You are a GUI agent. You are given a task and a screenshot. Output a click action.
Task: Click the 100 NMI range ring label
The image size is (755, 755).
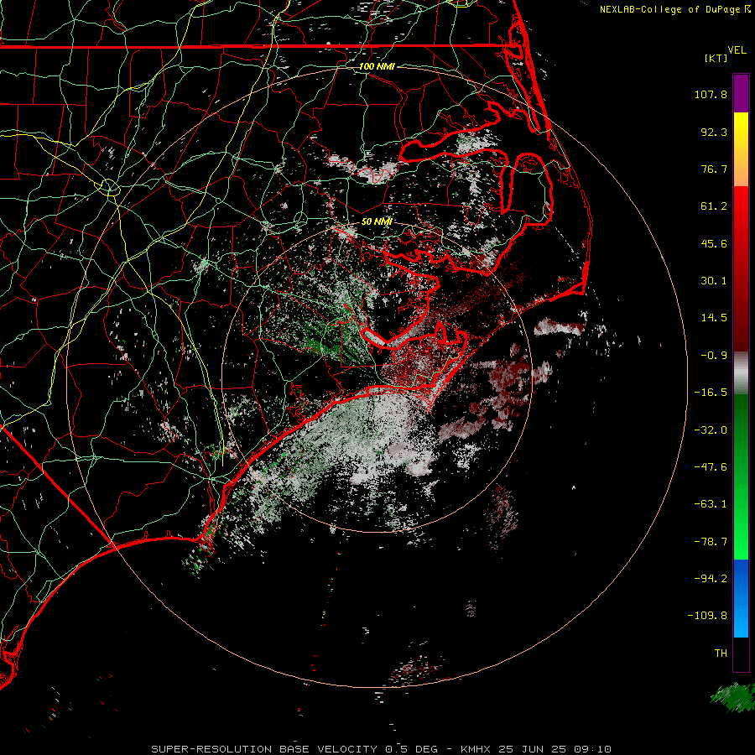pos(377,66)
